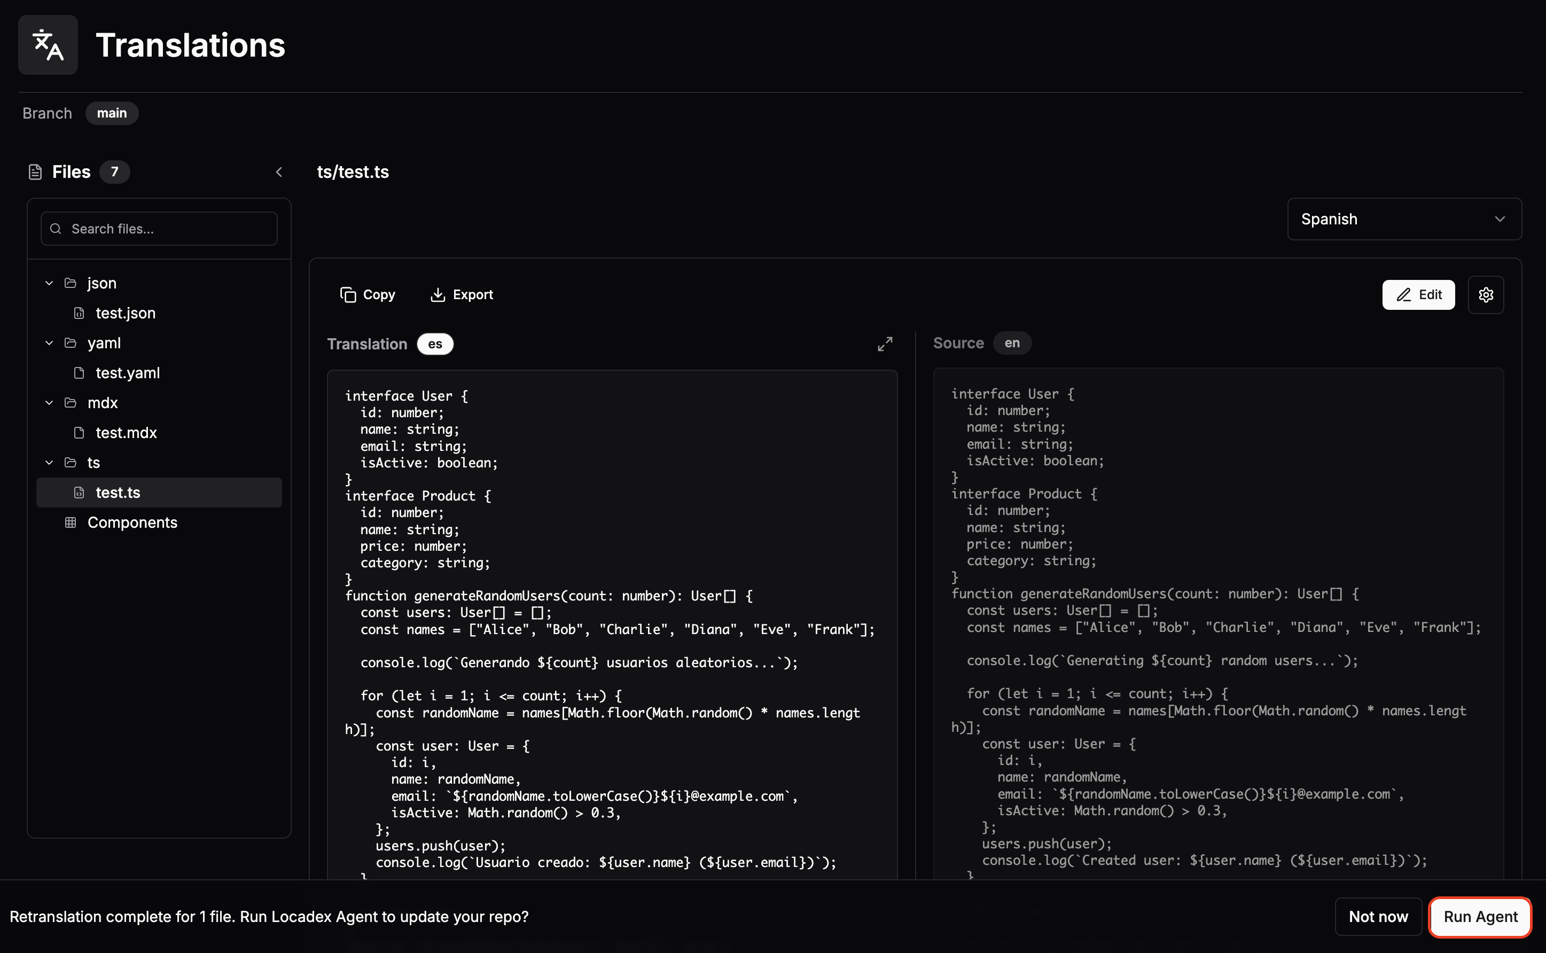Open Components table entry
Image resolution: width=1546 pixels, height=953 pixels.
coord(132,522)
